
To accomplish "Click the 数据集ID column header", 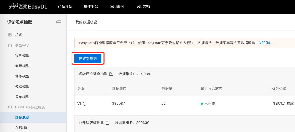I will tap(119, 89).
